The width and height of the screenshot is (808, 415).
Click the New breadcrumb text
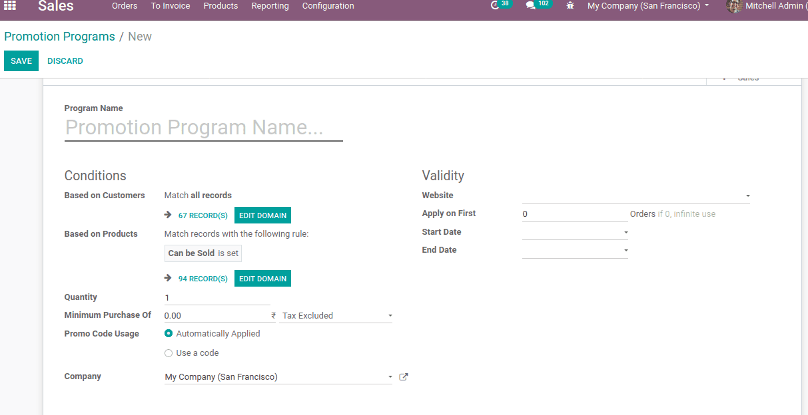(140, 37)
